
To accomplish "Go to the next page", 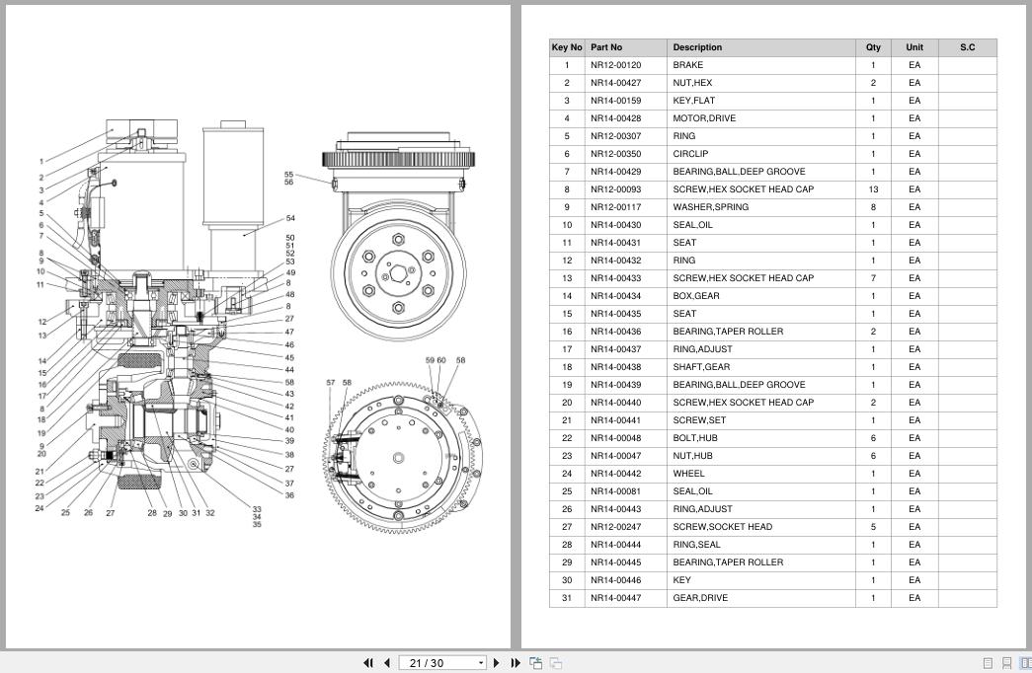I will pyautogui.click(x=497, y=663).
